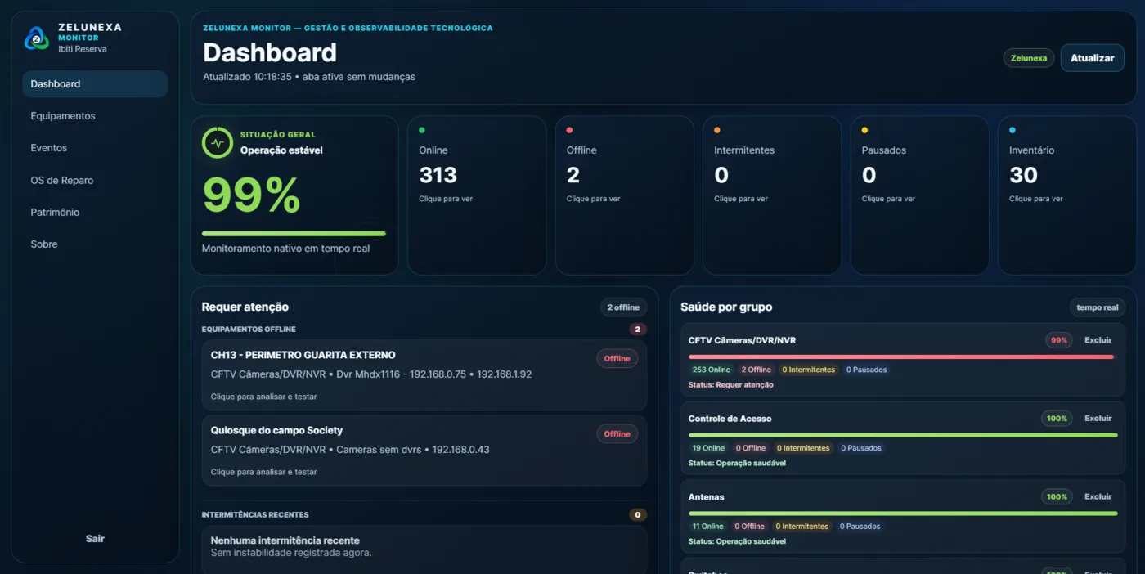Click Excluir for Controle de Acesso group
Screen dimensions: 1145x574
coord(1098,419)
